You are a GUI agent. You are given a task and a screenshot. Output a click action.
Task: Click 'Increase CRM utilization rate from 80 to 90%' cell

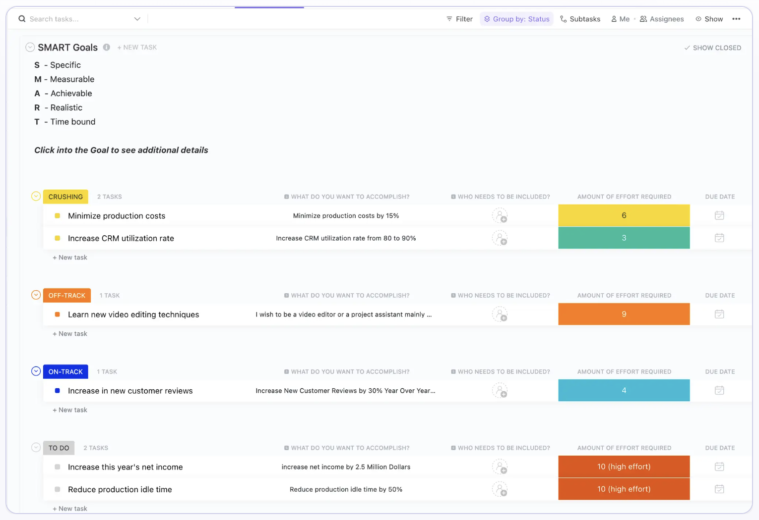pyautogui.click(x=346, y=238)
